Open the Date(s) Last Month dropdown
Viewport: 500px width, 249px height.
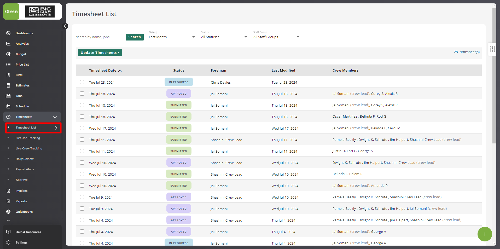(x=172, y=37)
